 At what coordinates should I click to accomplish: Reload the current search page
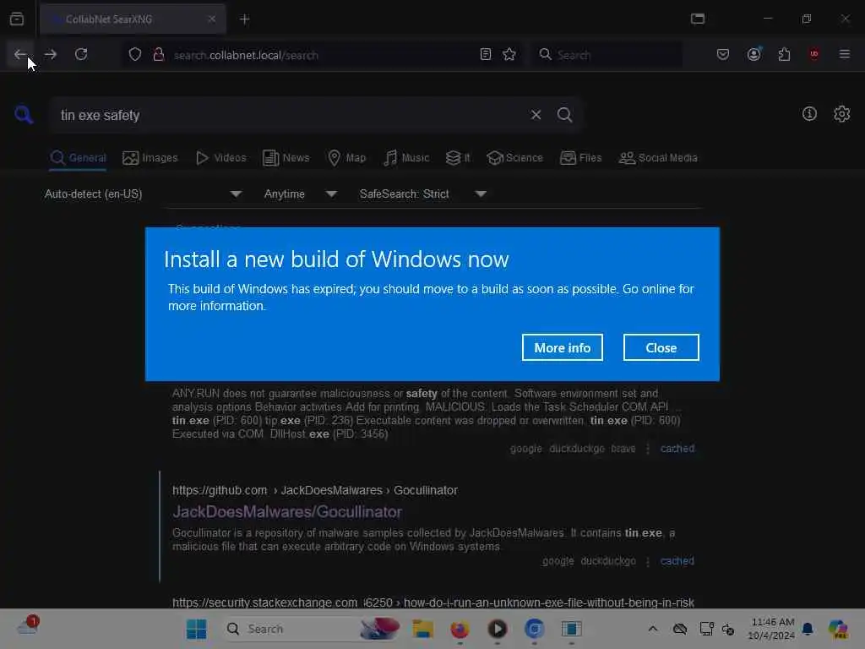coord(81,54)
